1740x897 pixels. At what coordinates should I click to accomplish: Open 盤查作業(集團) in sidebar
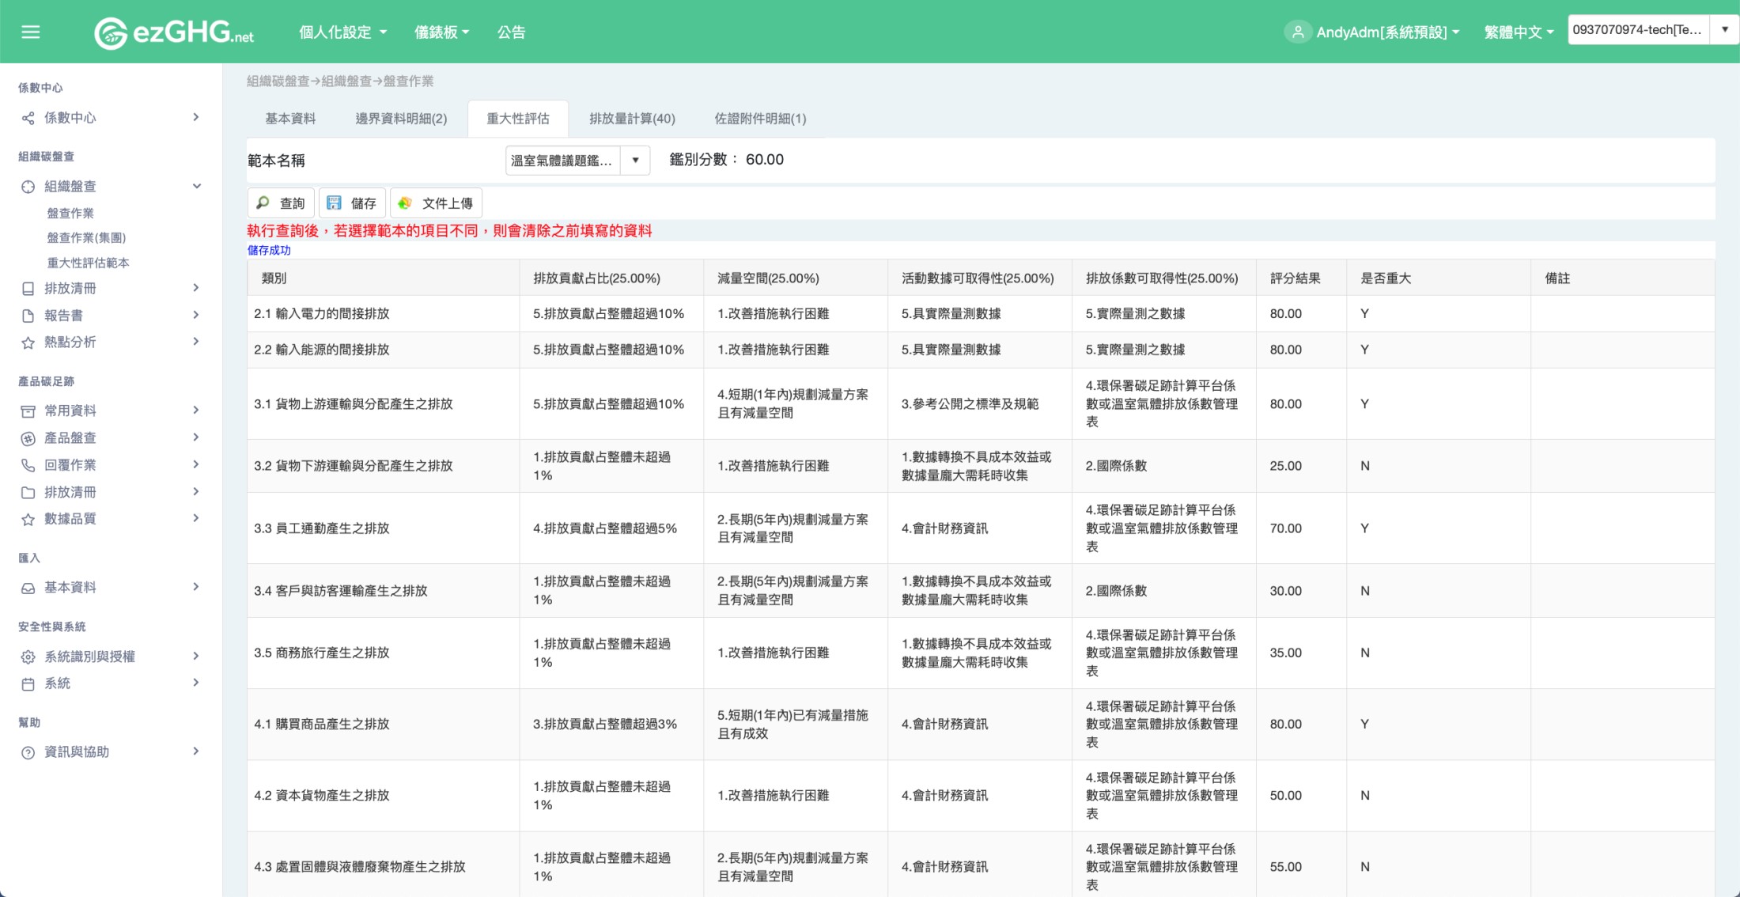pyautogui.click(x=86, y=238)
